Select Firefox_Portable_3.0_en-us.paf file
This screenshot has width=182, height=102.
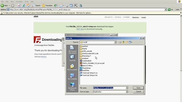coord(92,63)
